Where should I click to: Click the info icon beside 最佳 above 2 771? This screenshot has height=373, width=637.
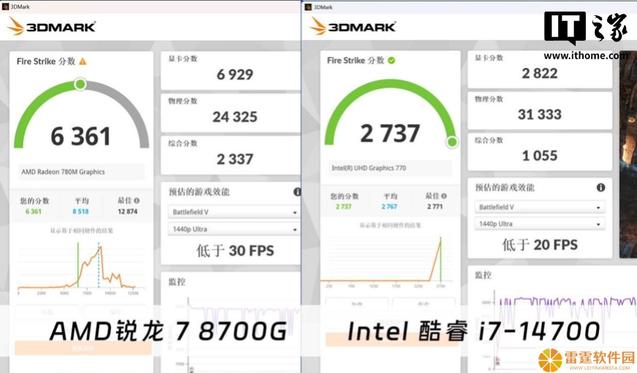444,196
